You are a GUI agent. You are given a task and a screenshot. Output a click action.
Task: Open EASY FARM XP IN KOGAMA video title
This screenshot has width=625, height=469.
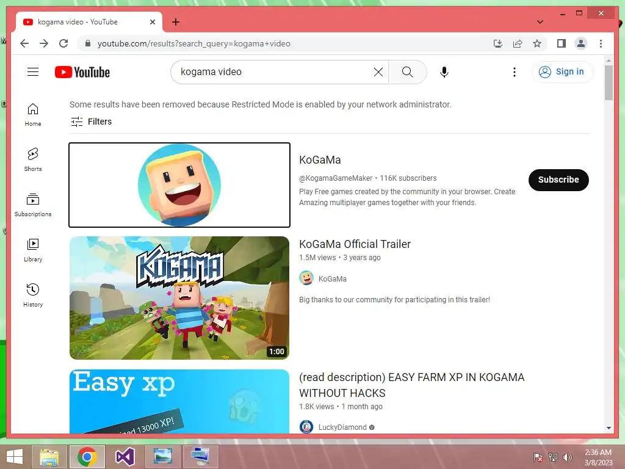pyautogui.click(x=412, y=385)
